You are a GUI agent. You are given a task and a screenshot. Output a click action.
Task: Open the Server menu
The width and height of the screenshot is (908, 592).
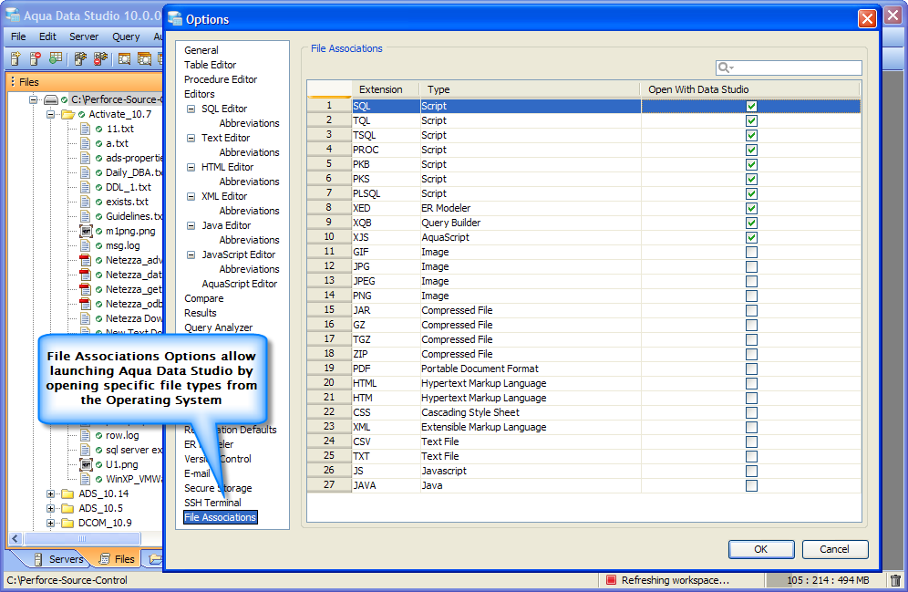coord(84,36)
